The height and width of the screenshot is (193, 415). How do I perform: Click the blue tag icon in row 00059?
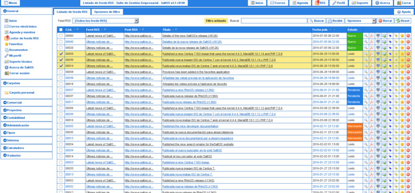tap(390, 53)
